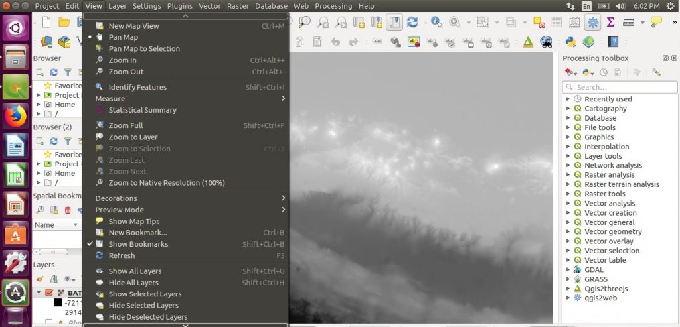Viewport: 680px width, 327px height.
Task: Click the Help book toolbar icon
Action: 613,42
